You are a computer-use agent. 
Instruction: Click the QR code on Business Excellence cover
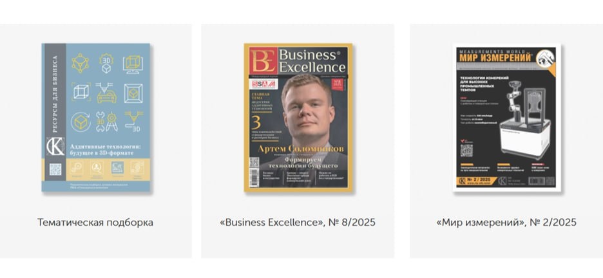tap(254, 162)
